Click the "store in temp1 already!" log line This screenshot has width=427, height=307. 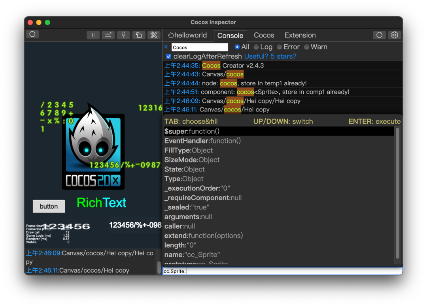(x=283, y=83)
